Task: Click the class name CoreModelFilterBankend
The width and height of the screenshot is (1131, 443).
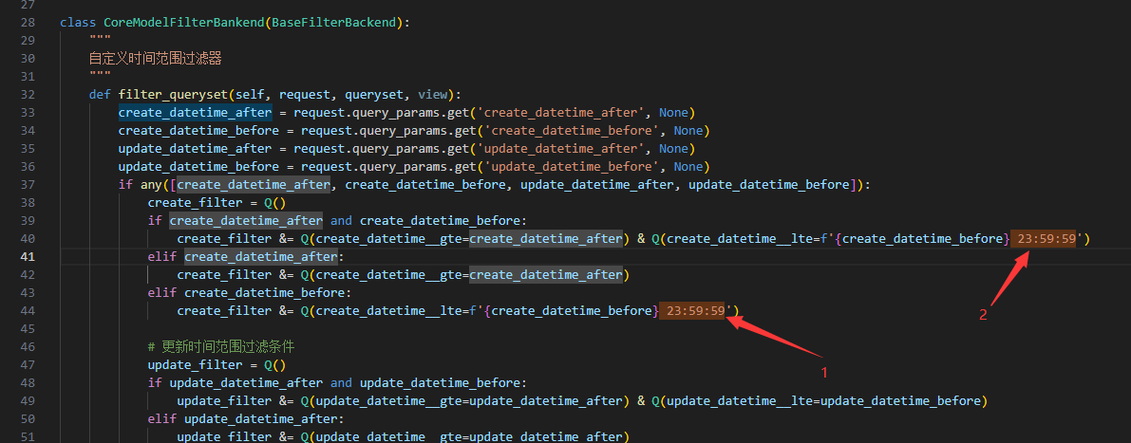Action: 184,23
